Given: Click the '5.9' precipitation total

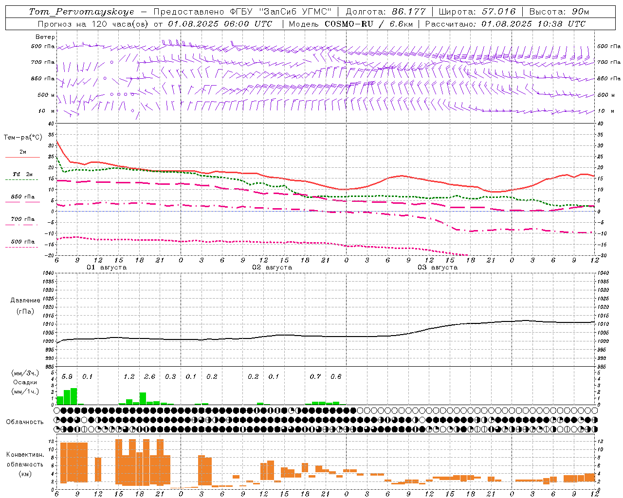Looking at the screenshot, I should [67, 377].
